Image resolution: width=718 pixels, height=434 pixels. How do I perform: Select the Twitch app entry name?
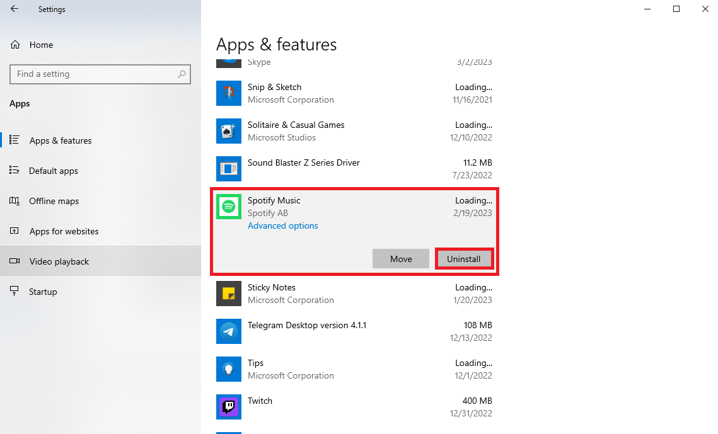click(x=260, y=401)
